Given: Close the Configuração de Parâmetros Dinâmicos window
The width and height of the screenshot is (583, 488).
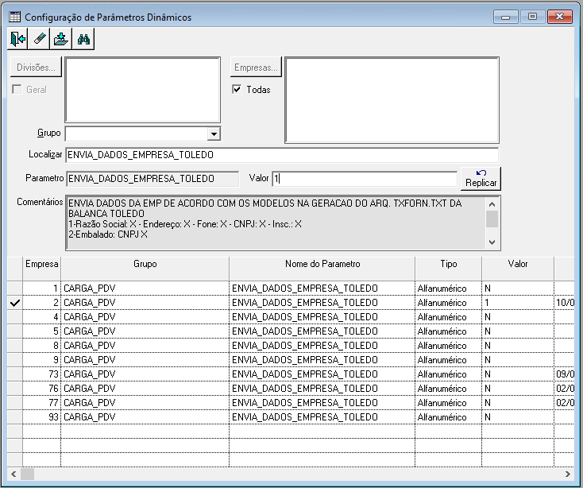Looking at the screenshot, I should click(560, 17).
